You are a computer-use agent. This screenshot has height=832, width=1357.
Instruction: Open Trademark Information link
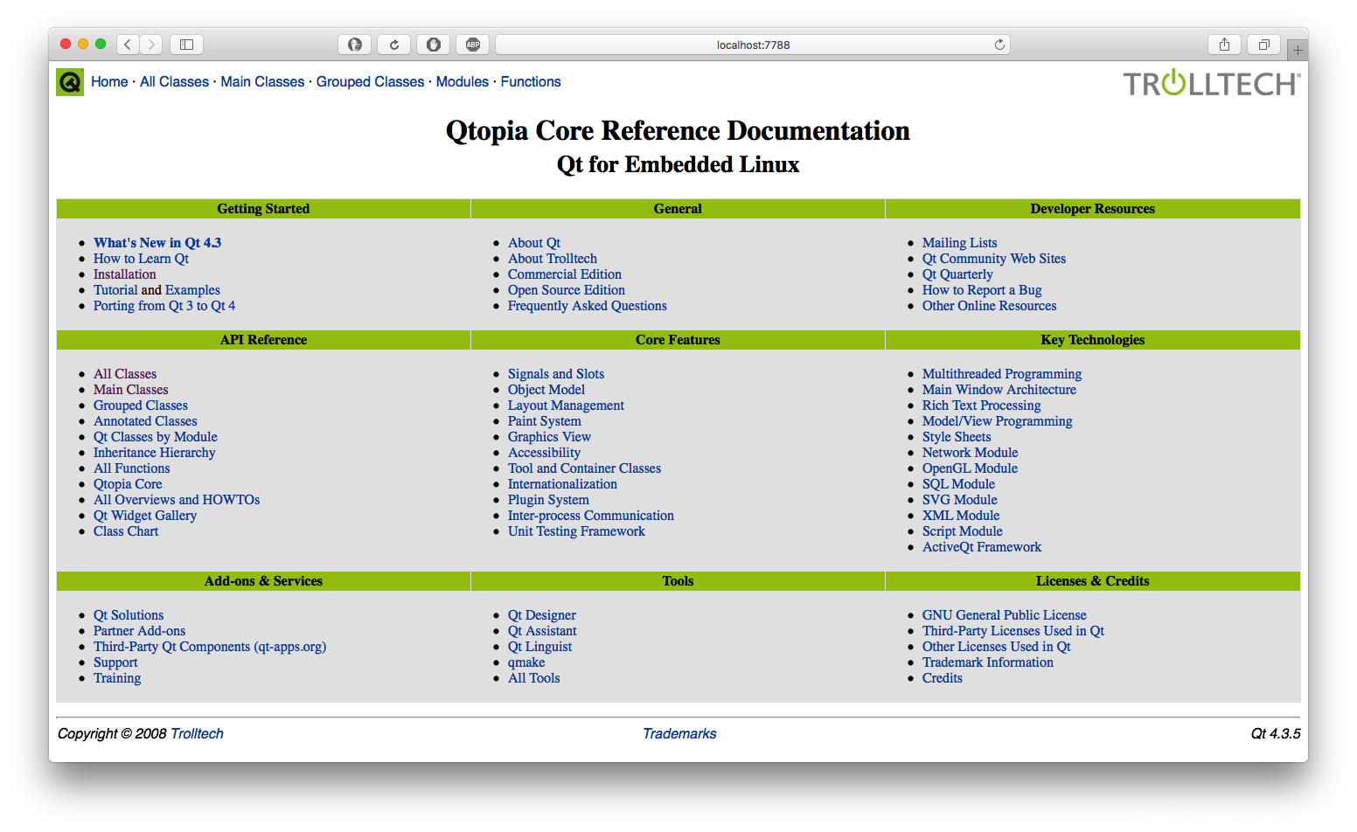(x=987, y=662)
